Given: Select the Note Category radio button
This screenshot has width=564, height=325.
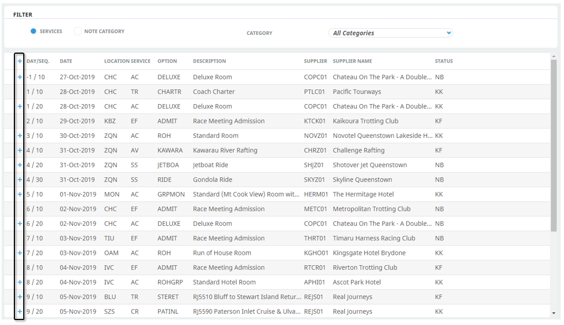Looking at the screenshot, I should point(77,32).
